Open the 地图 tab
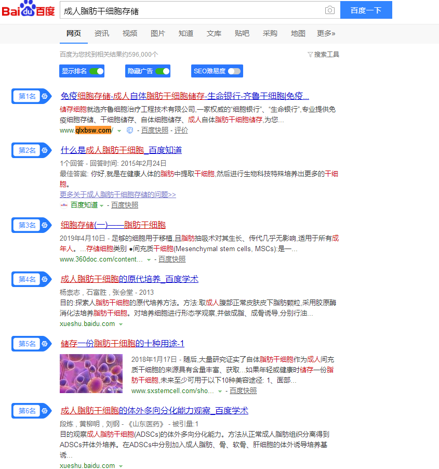The image size is (439, 469). click(298, 33)
